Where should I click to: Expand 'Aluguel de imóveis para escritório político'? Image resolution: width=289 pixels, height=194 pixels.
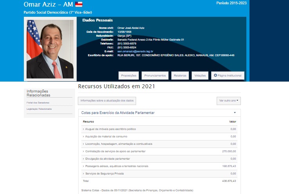(109, 129)
